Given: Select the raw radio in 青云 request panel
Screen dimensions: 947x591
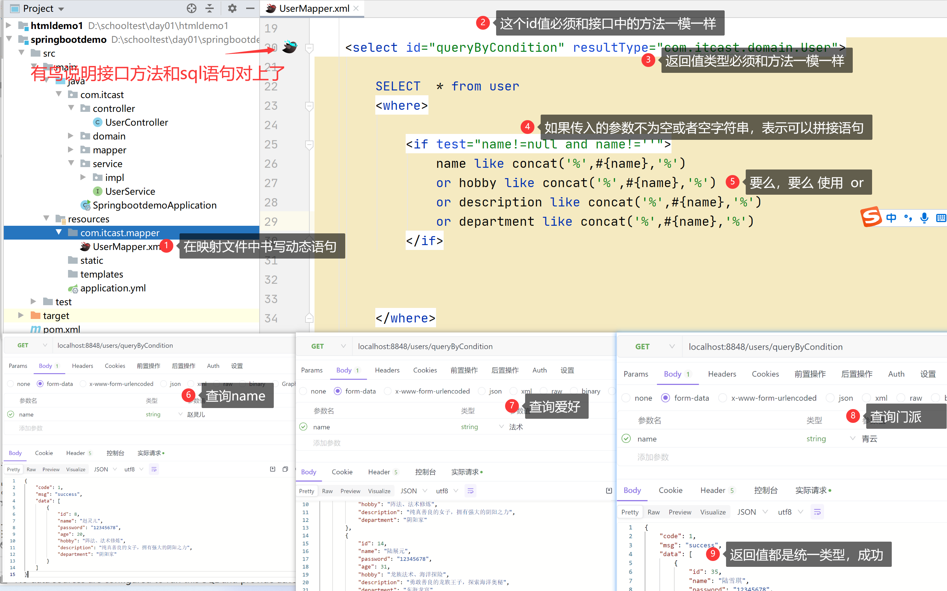Looking at the screenshot, I should tap(901, 398).
